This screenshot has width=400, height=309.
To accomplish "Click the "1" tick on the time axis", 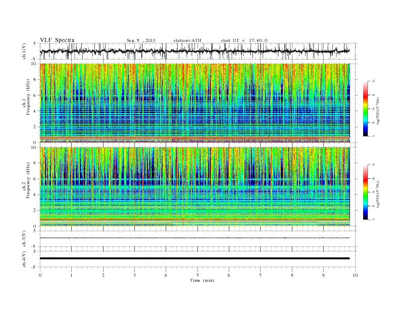I will (x=71, y=275).
